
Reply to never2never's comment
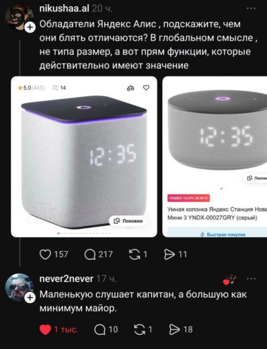tap(99, 330)
